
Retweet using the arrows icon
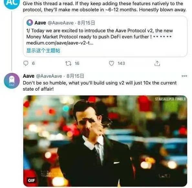tap(68, 64)
